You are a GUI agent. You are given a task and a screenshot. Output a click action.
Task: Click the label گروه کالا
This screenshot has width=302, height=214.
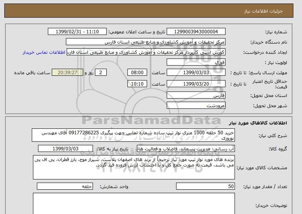point(278,149)
